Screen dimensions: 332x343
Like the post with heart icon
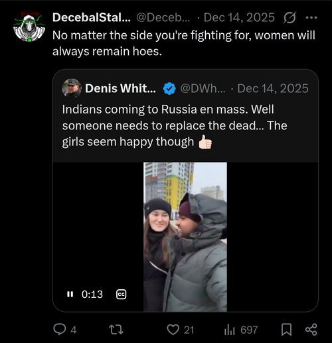pyautogui.click(x=173, y=330)
